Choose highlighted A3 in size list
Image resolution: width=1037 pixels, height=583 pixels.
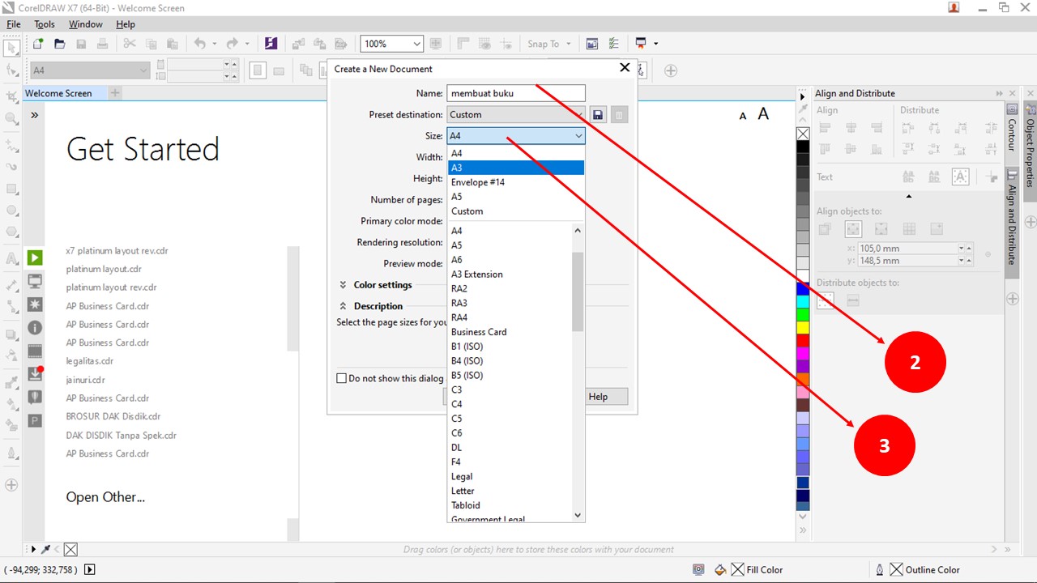(516, 168)
